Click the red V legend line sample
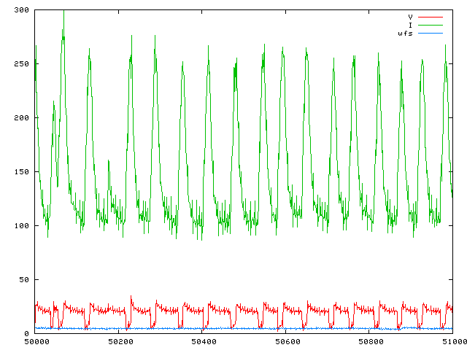 point(430,16)
